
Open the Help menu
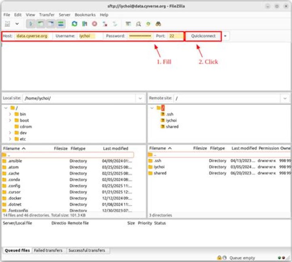pyautogui.click(x=104, y=15)
